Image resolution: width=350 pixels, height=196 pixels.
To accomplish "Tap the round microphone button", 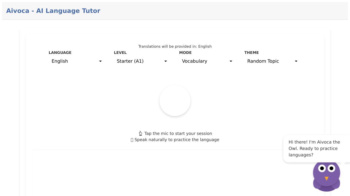I will point(175,101).
